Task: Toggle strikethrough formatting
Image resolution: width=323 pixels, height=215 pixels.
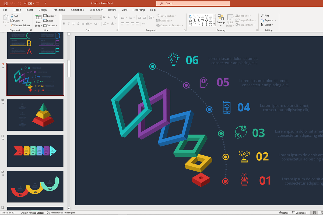Action: (84, 24)
